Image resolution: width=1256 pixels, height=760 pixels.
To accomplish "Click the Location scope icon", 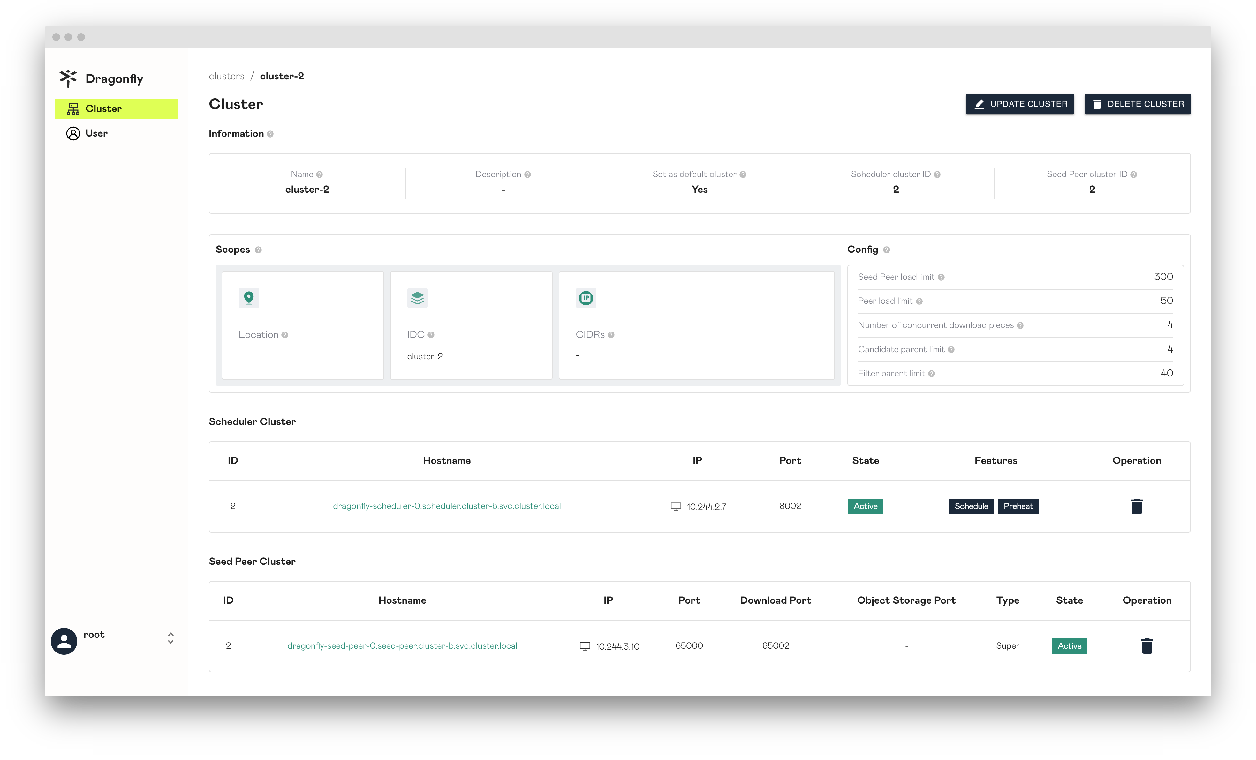I will coord(249,298).
